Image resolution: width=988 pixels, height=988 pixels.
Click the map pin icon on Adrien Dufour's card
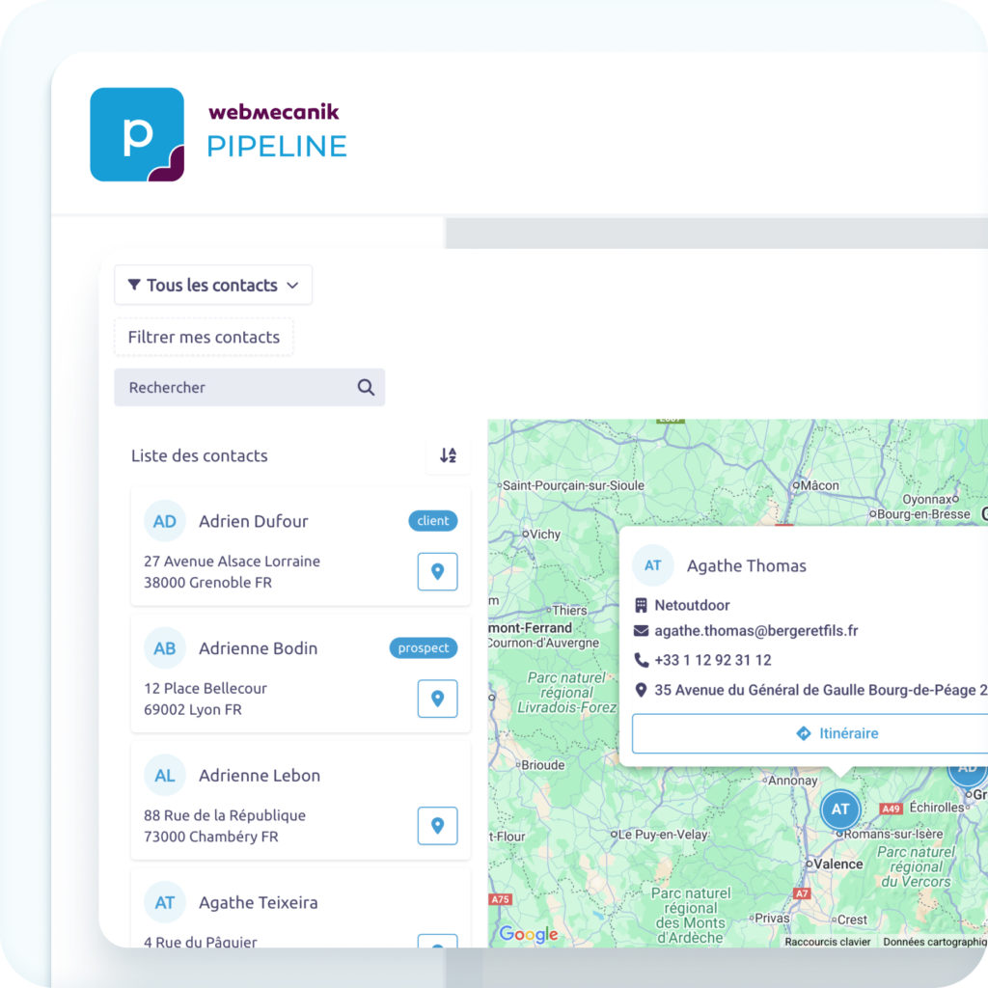[437, 571]
